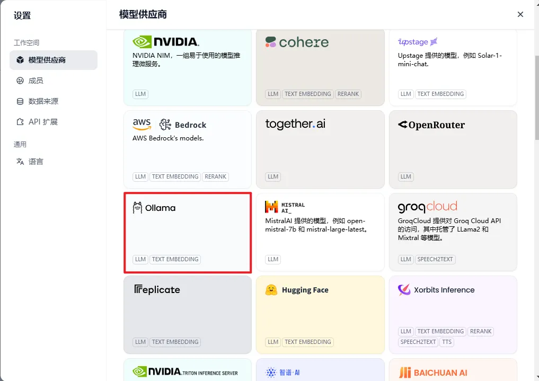Click the NVIDIA NIM logo
This screenshot has height=381, width=539.
(165, 42)
